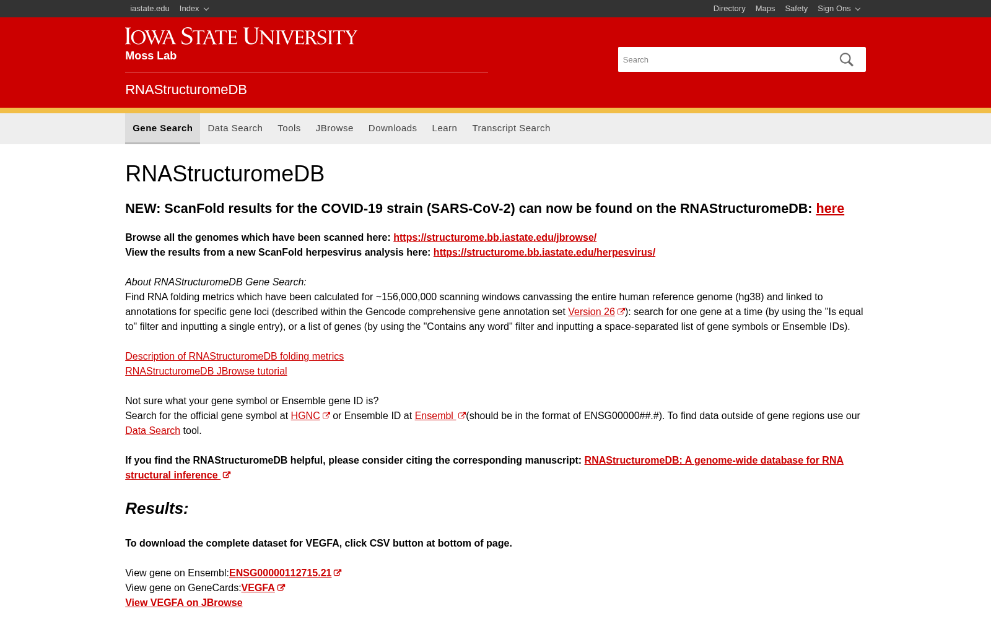The image size is (991, 619).
Task: Click "About RNAStructuromeDB Gene Search:" text
Action: tap(216, 282)
